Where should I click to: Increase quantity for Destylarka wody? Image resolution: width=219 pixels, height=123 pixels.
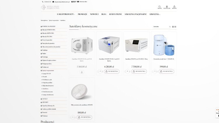click(157, 71)
